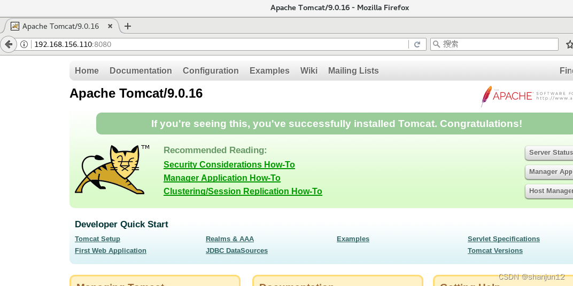The image size is (573, 286).
Task: Click the Host Manager button
Action: tap(549, 191)
